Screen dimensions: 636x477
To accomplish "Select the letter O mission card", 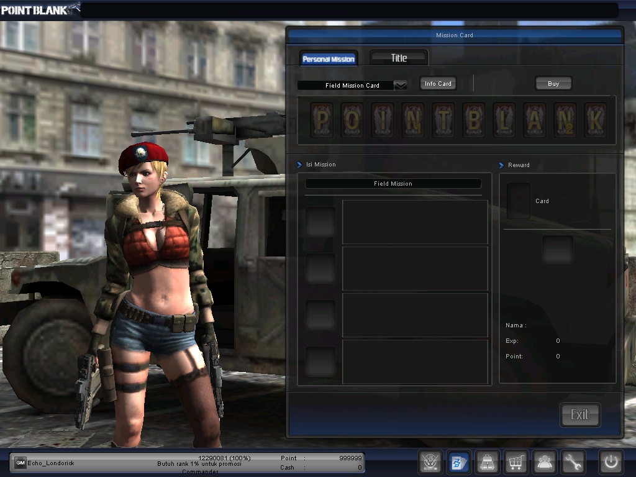I will pyautogui.click(x=352, y=120).
